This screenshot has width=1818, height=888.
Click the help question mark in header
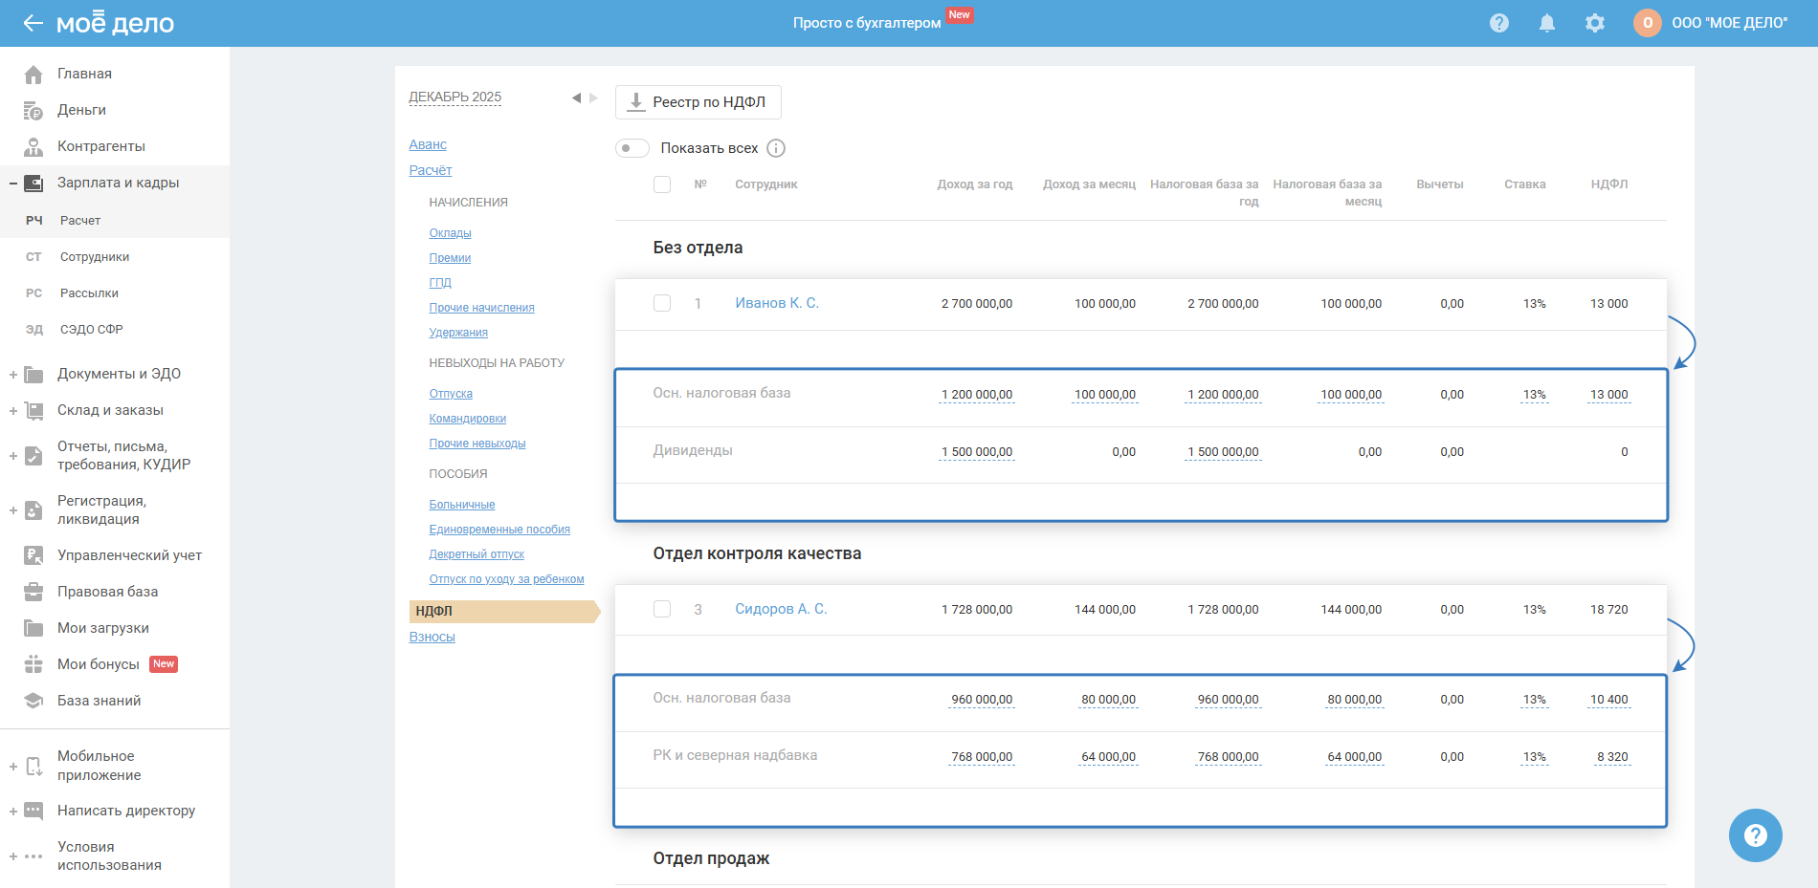(1498, 23)
